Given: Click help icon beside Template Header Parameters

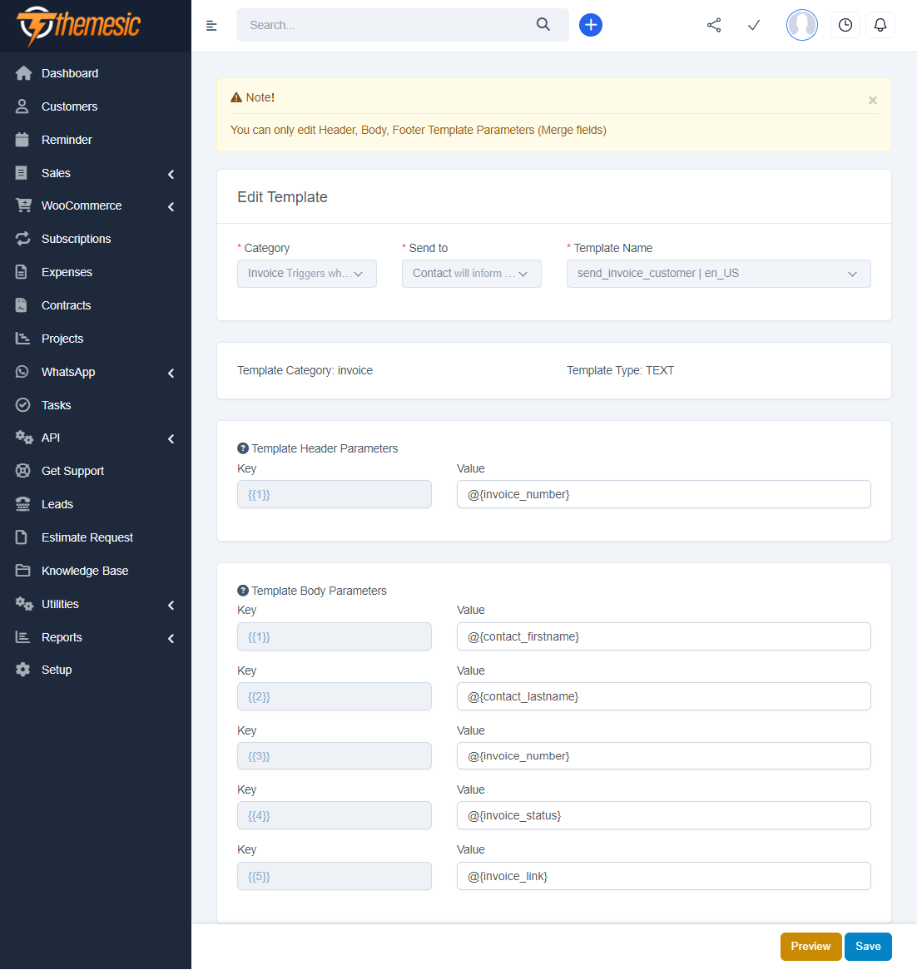Looking at the screenshot, I should pos(243,448).
